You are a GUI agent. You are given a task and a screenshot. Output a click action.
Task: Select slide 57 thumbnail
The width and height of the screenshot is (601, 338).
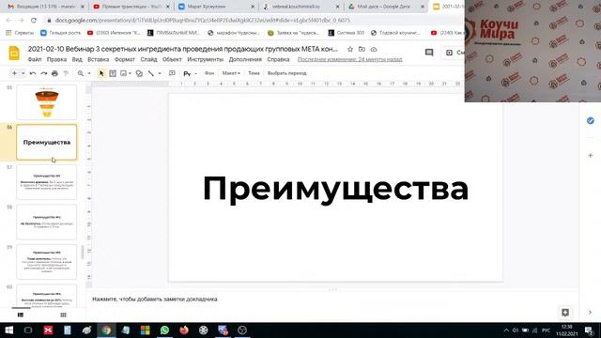pos(47,182)
